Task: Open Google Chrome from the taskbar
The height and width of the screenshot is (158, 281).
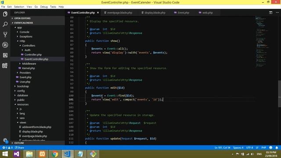Action: click(55, 154)
